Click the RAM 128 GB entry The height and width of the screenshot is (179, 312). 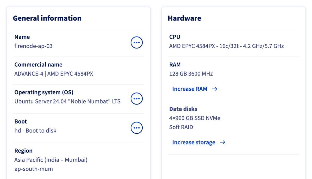(x=191, y=73)
